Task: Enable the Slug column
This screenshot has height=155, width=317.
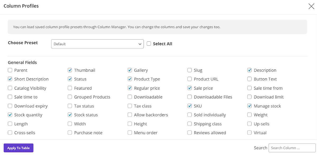Action: pos(189,70)
